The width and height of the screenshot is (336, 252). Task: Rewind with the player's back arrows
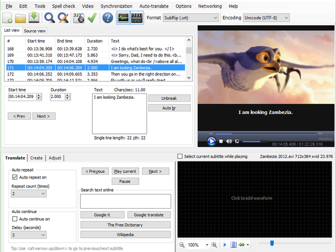(x=211, y=134)
